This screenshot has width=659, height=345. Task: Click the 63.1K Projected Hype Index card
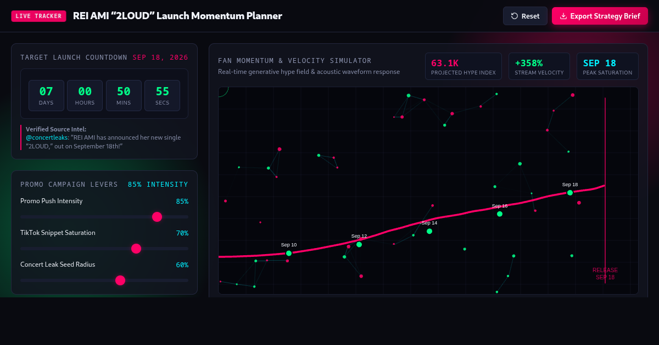click(463, 66)
